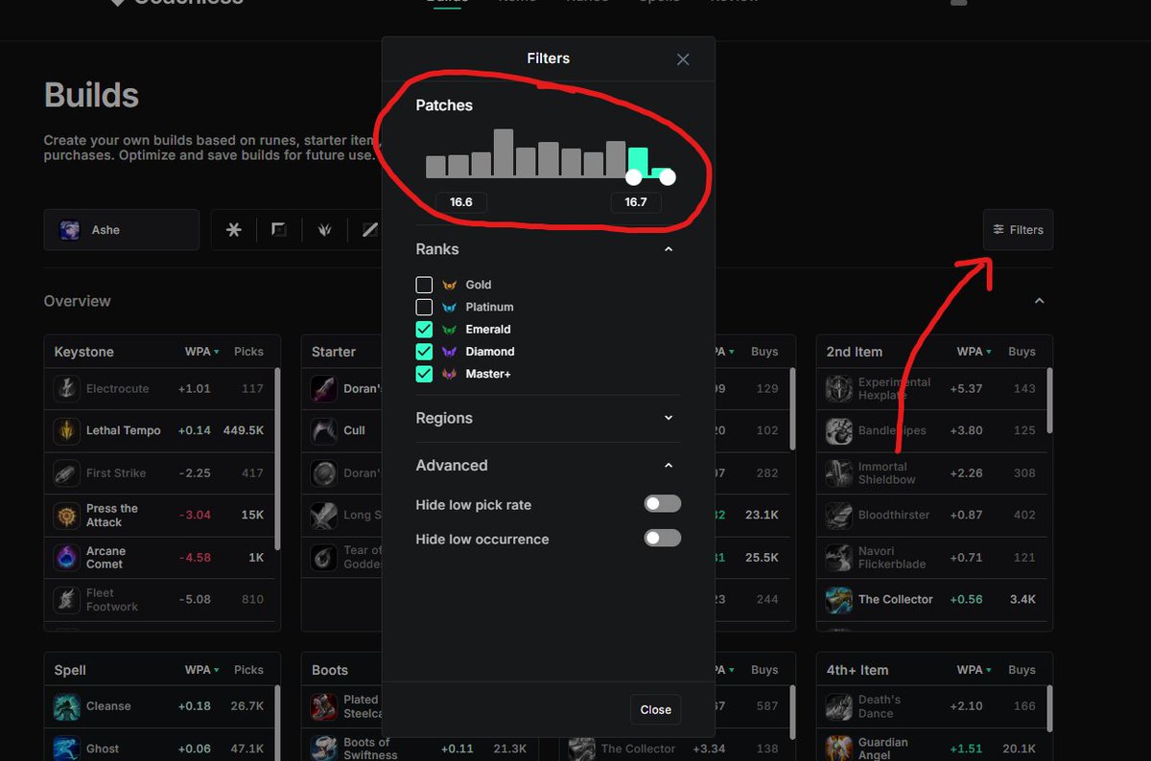Viewport: 1151px width, 761px height.
Task: Enable the Gold rank checkbox
Action: (424, 285)
